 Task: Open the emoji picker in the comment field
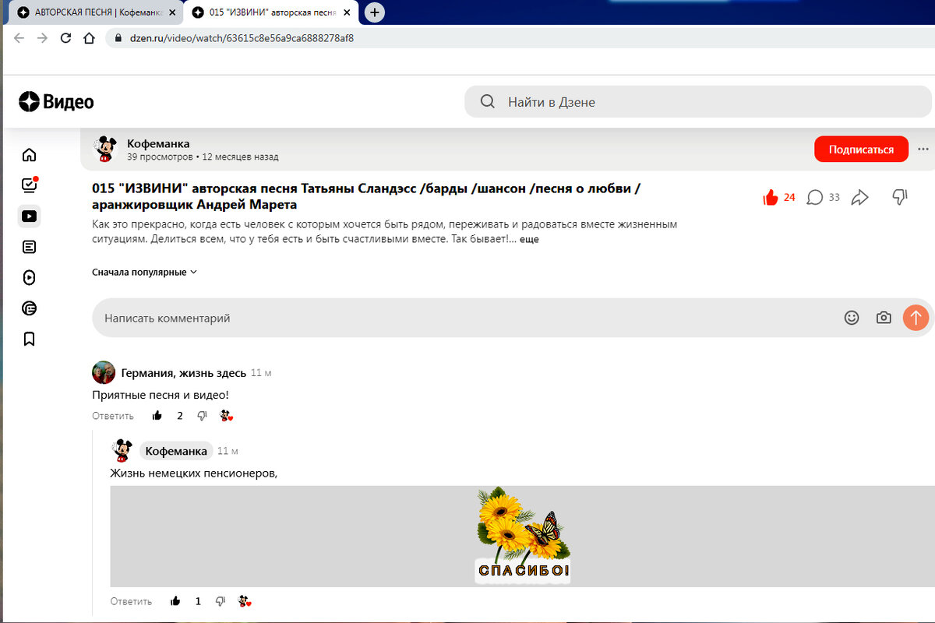pos(852,318)
